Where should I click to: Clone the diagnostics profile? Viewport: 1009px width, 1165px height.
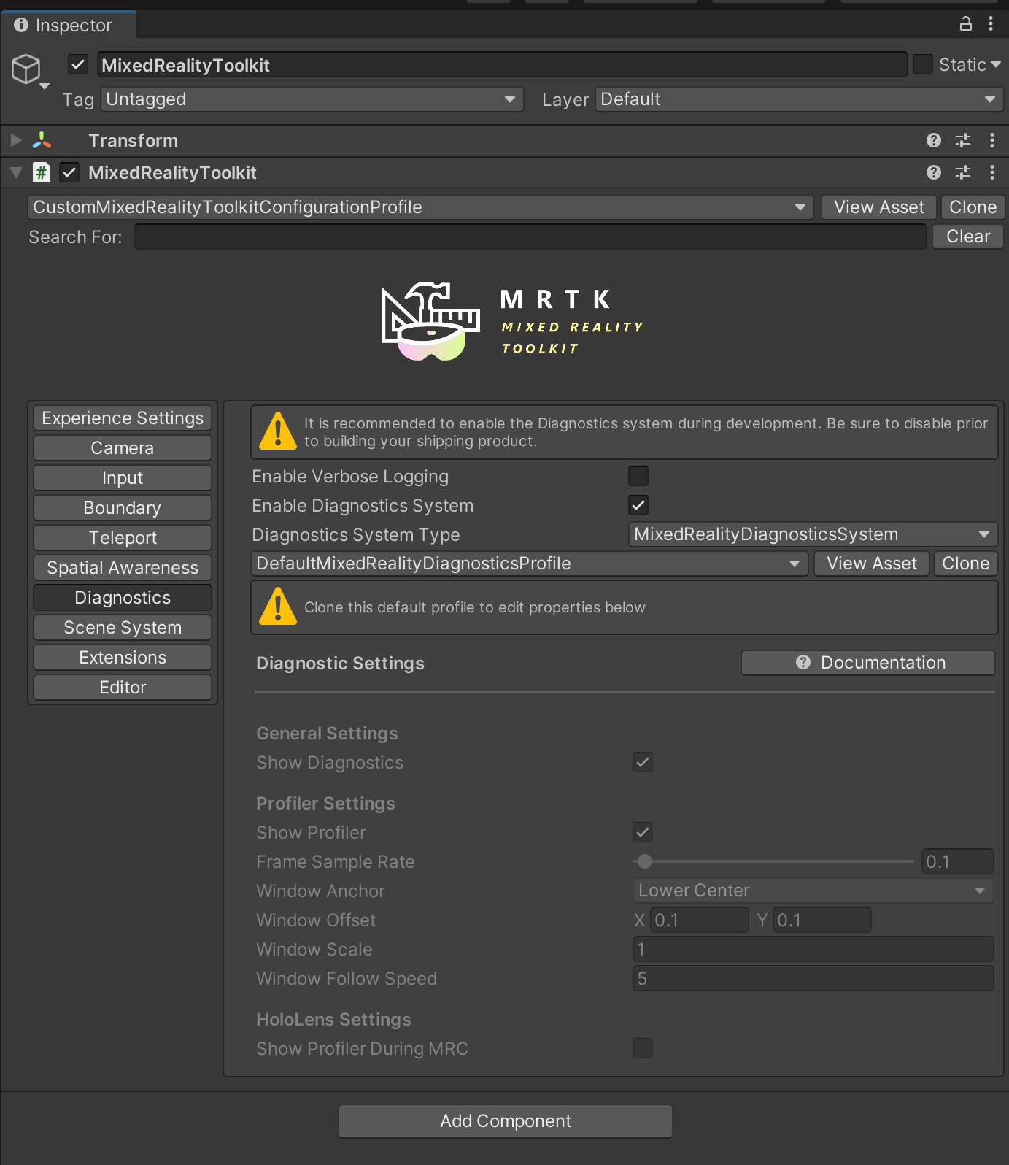pyautogui.click(x=965, y=564)
